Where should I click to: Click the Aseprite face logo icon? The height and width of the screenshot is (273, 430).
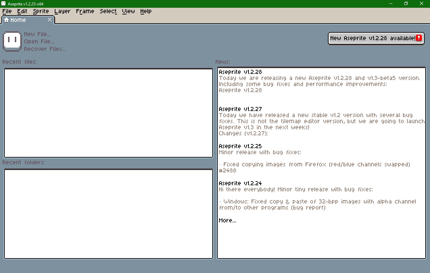tap(12, 41)
